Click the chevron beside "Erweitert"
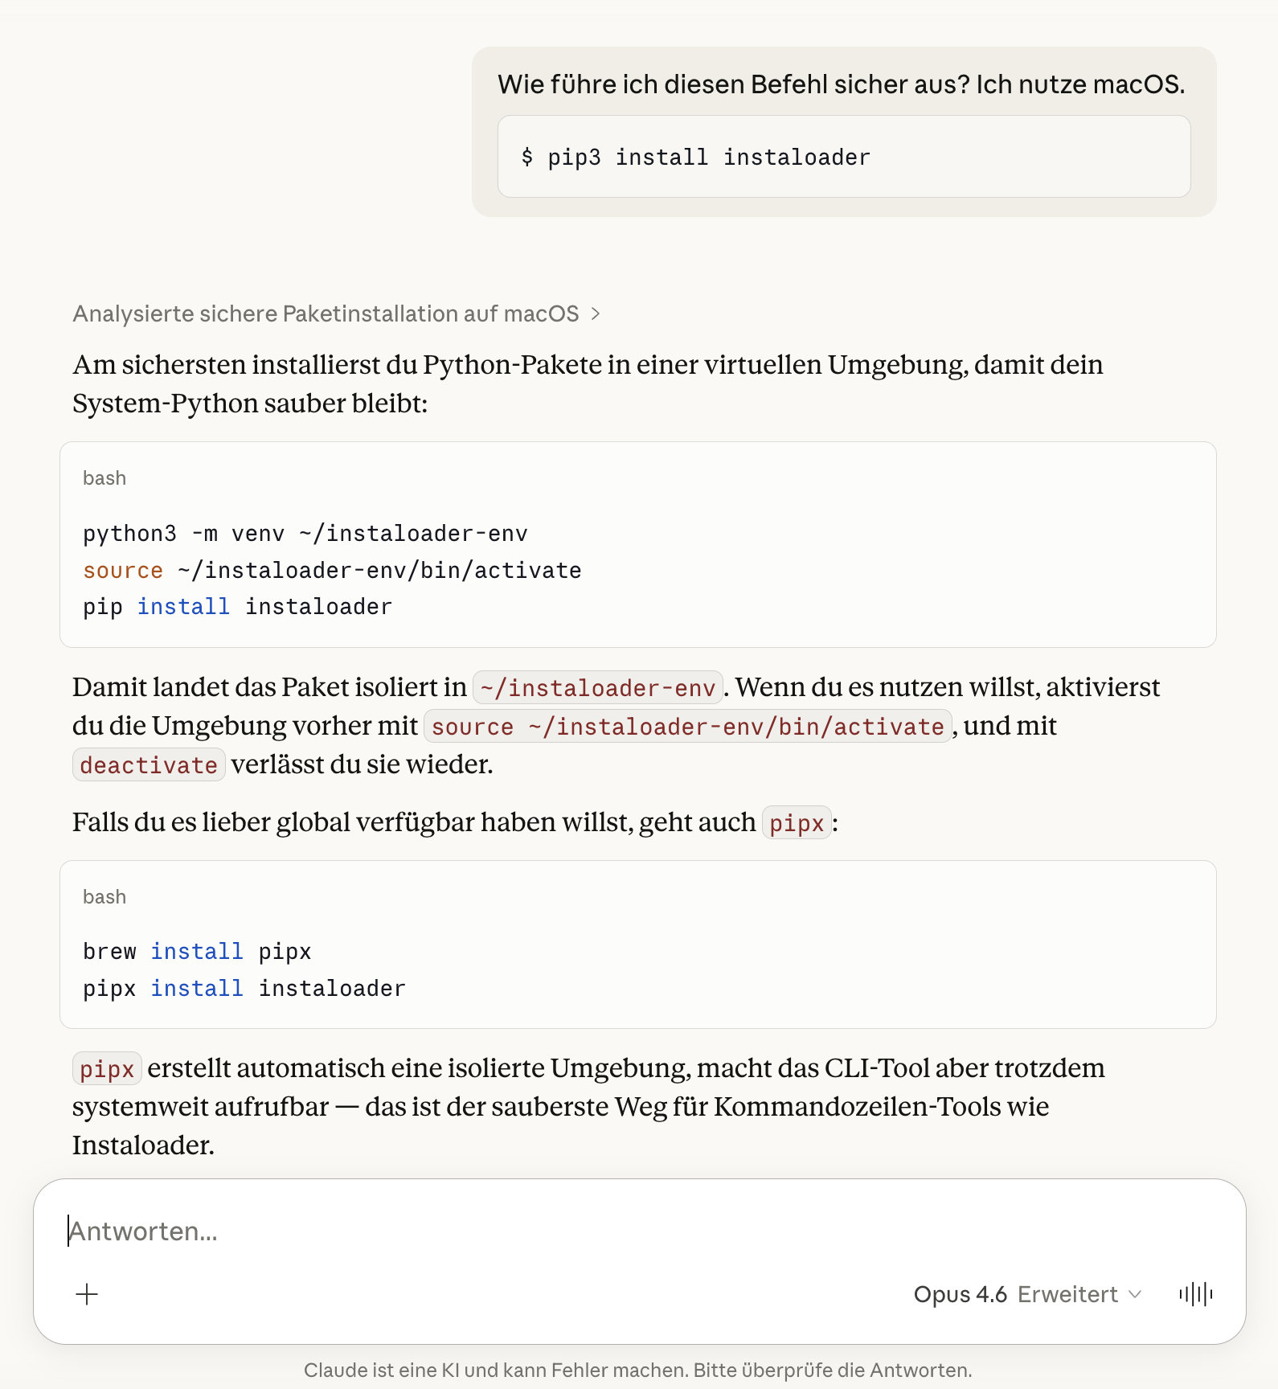This screenshot has width=1278, height=1389. pos(1135,1294)
